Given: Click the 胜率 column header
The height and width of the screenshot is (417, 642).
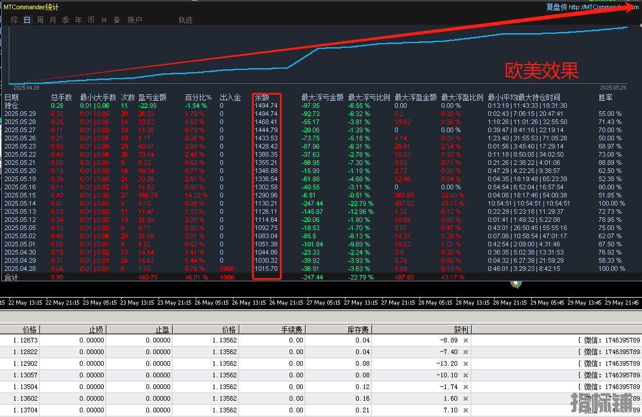Looking at the screenshot, I should (x=605, y=97).
